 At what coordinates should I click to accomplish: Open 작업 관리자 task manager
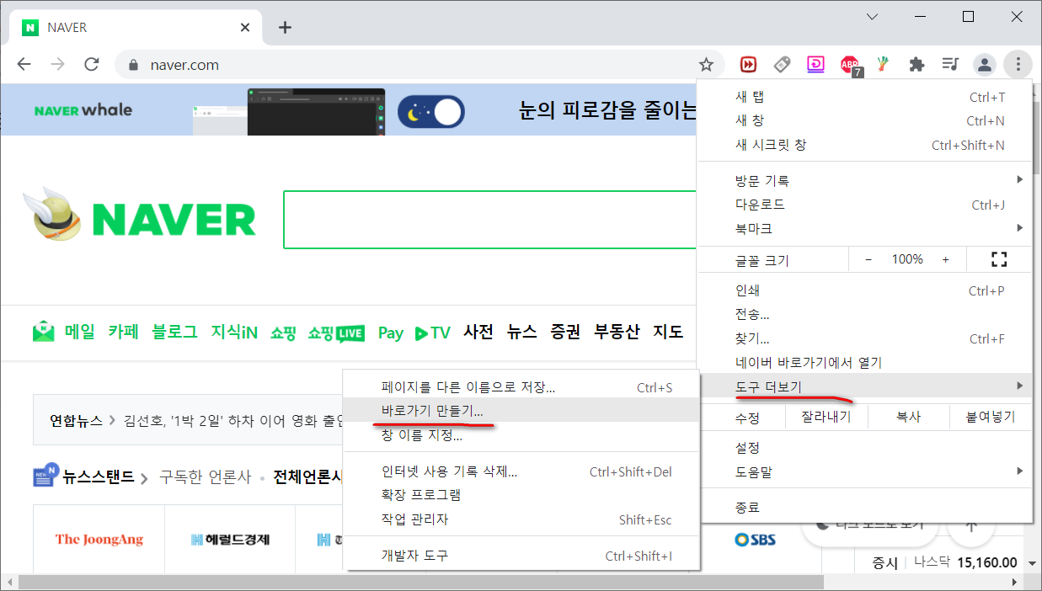tap(521, 519)
